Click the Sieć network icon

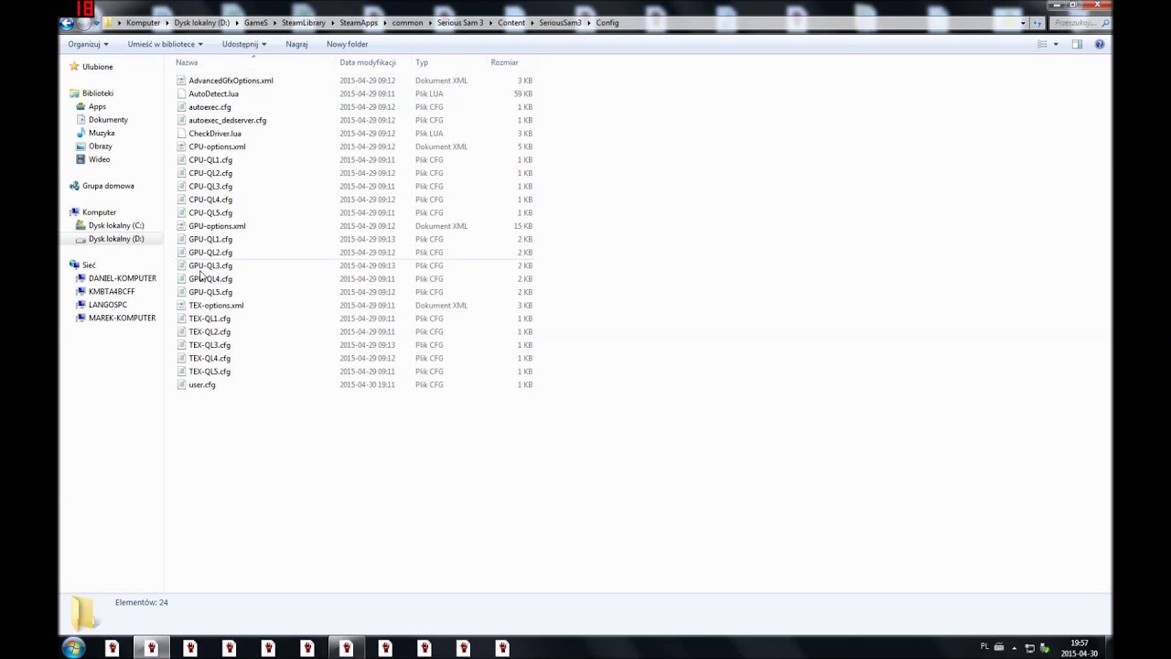point(74,265)
